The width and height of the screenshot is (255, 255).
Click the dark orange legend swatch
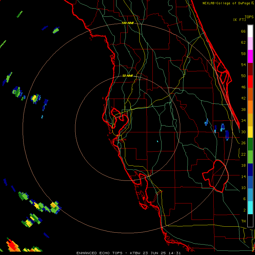pyautogui.click(x=250, y=94)
